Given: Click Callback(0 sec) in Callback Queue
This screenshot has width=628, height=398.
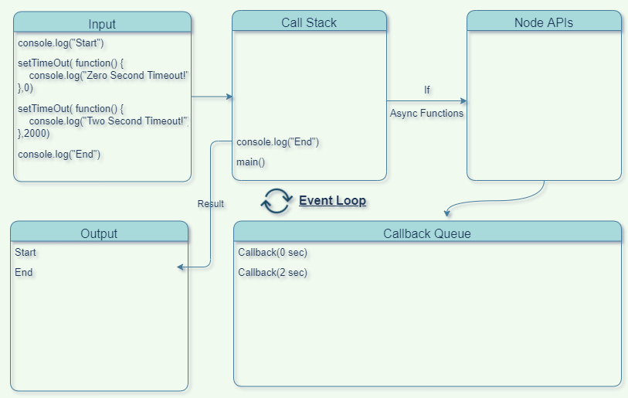Looking at the screenshot, I should (273, 253).
